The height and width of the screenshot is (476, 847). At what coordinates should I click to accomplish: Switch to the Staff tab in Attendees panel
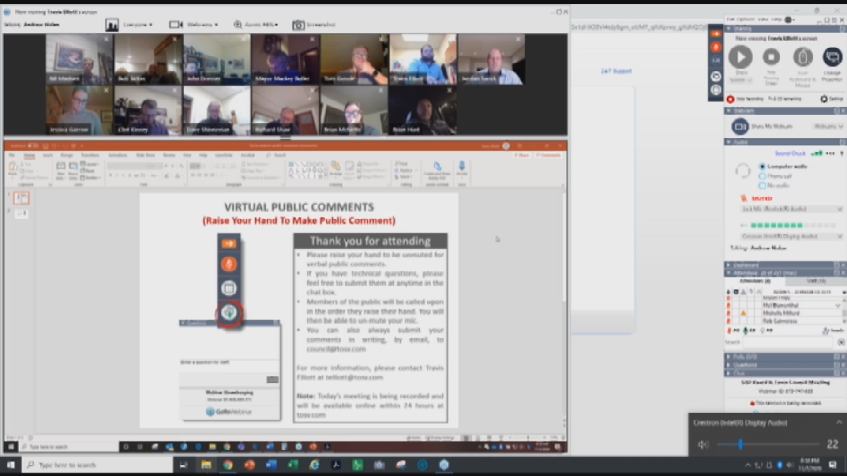[815, 282]
